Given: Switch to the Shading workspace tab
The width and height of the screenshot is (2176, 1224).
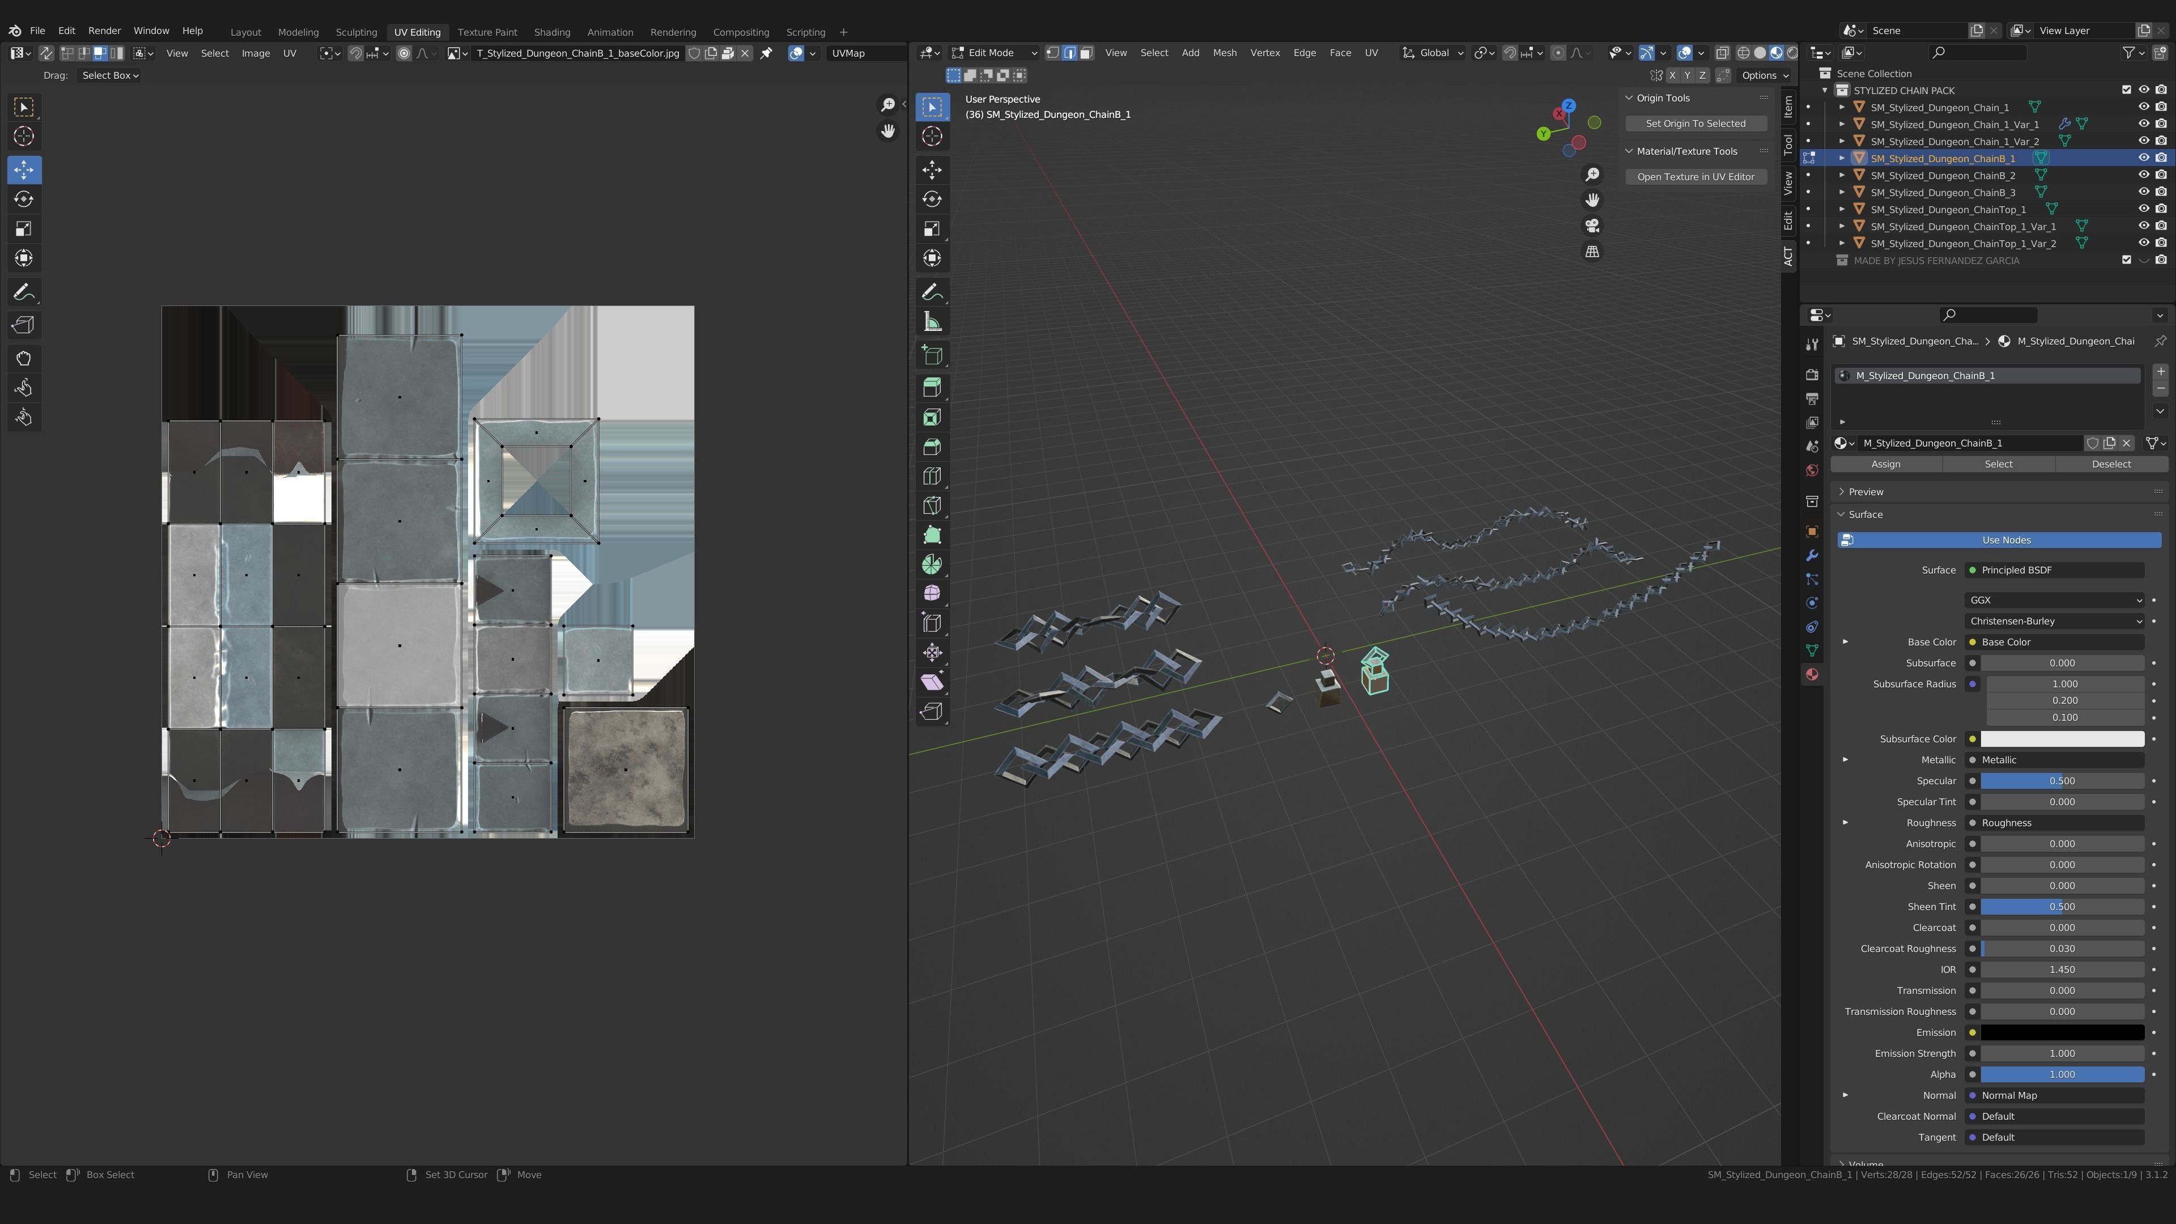Looking at the screenshot, I should pyautogui.click(x=551, y=32).
